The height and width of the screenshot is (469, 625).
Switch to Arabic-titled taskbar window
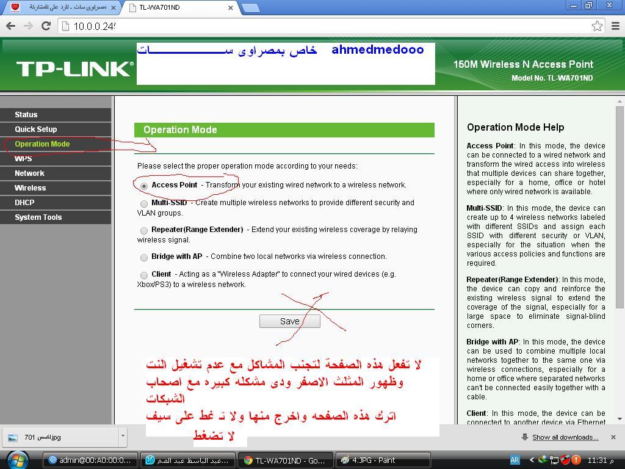click(188, 460)
